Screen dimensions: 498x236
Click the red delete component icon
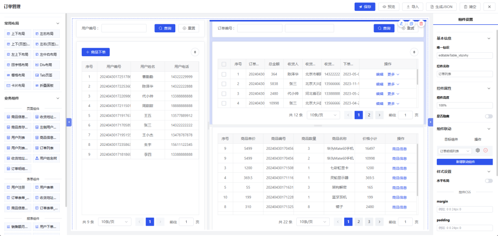point(421,23)
